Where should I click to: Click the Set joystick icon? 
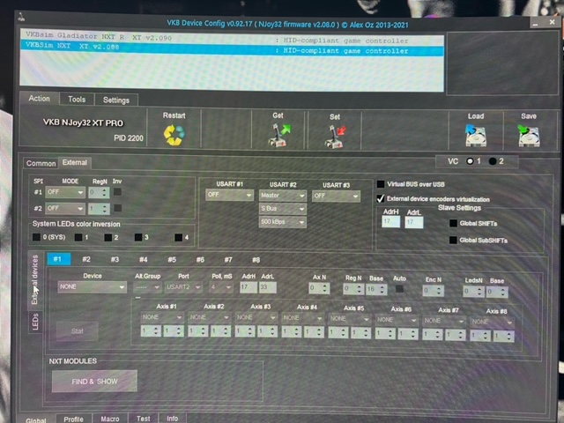(x=335, y=134)
